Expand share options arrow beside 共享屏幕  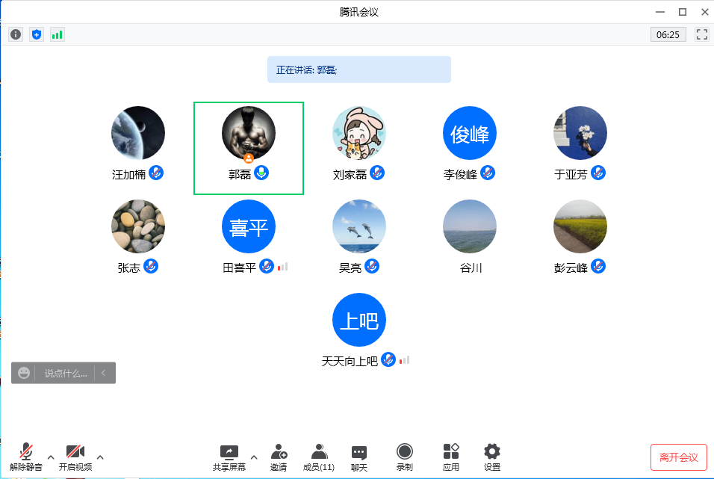pyautogui.click(x=254, y=457)
